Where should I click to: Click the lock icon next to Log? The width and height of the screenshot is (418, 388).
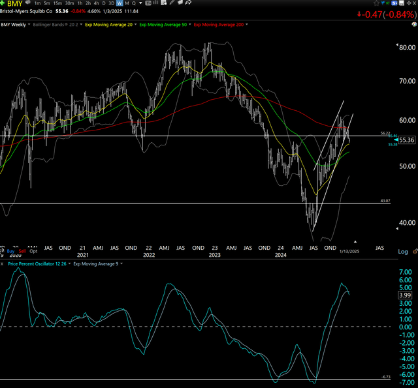[x=415, y=251]
